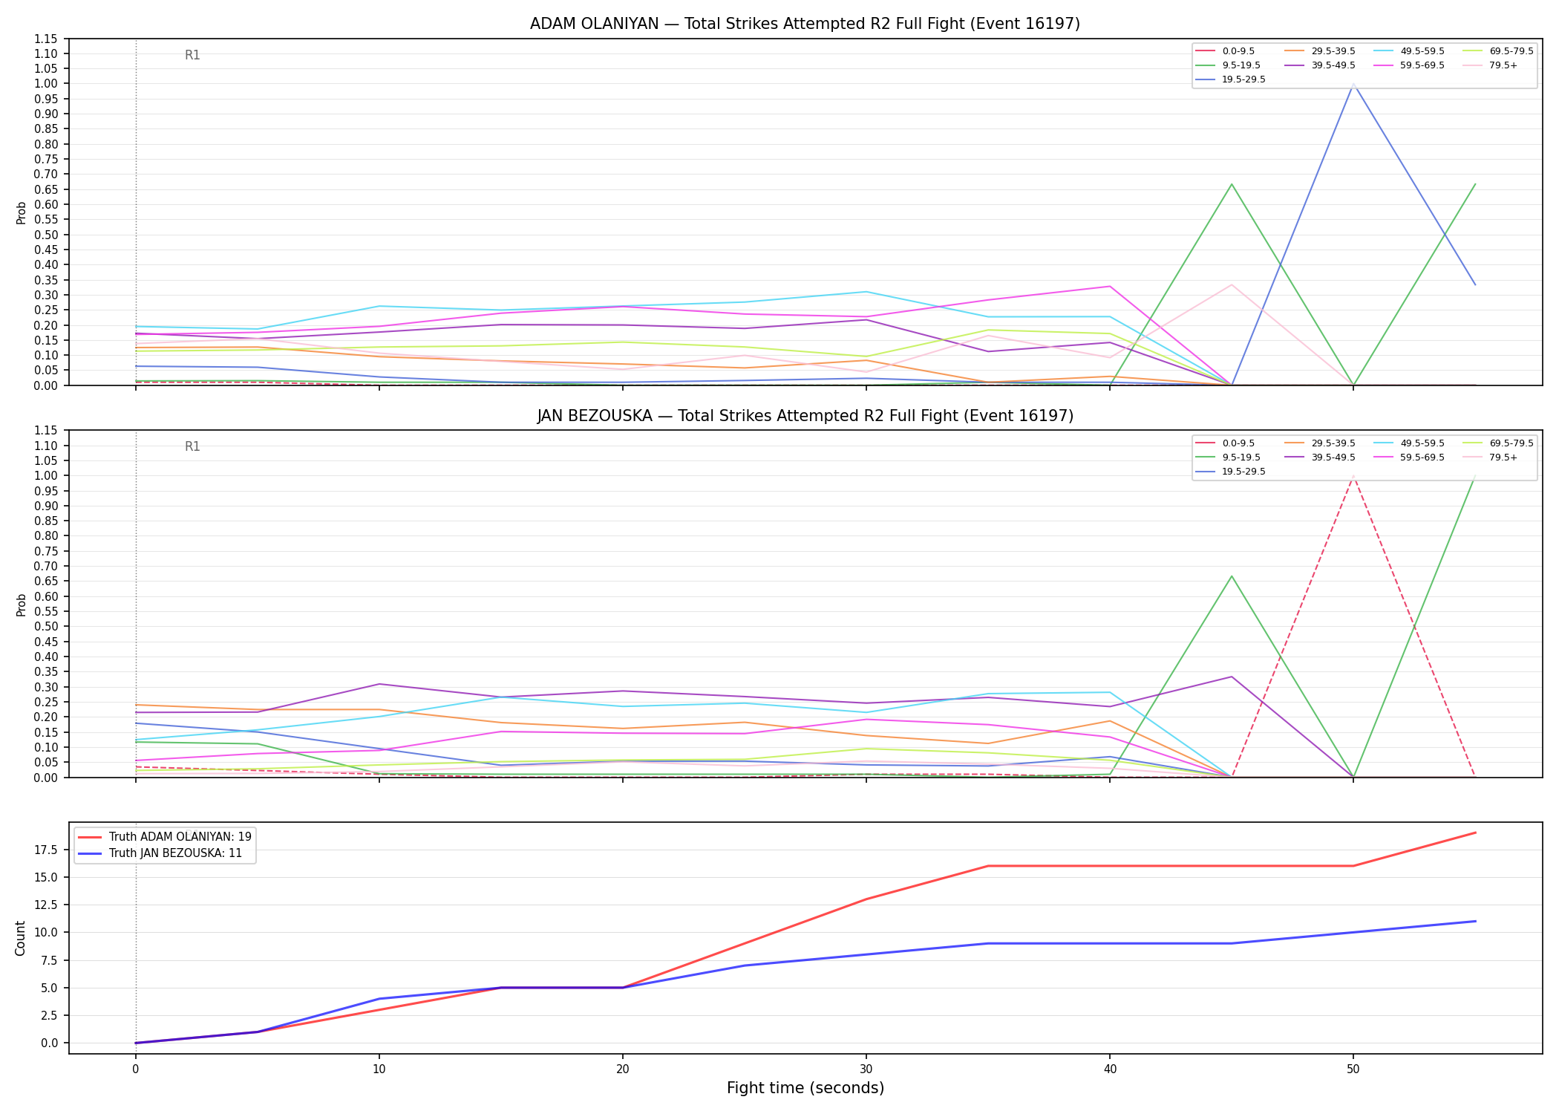The width and height of the screenshot is (1559, 1114).
Task: Select '69.5-79.5' in ADAM OLANIYAN chart legend
Action: point(1498,51)
